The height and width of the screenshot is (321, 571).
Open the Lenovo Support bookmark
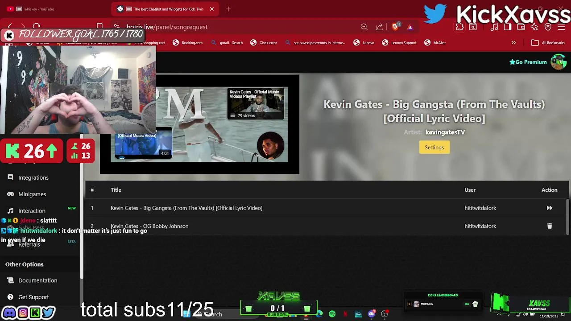(399, 43)
